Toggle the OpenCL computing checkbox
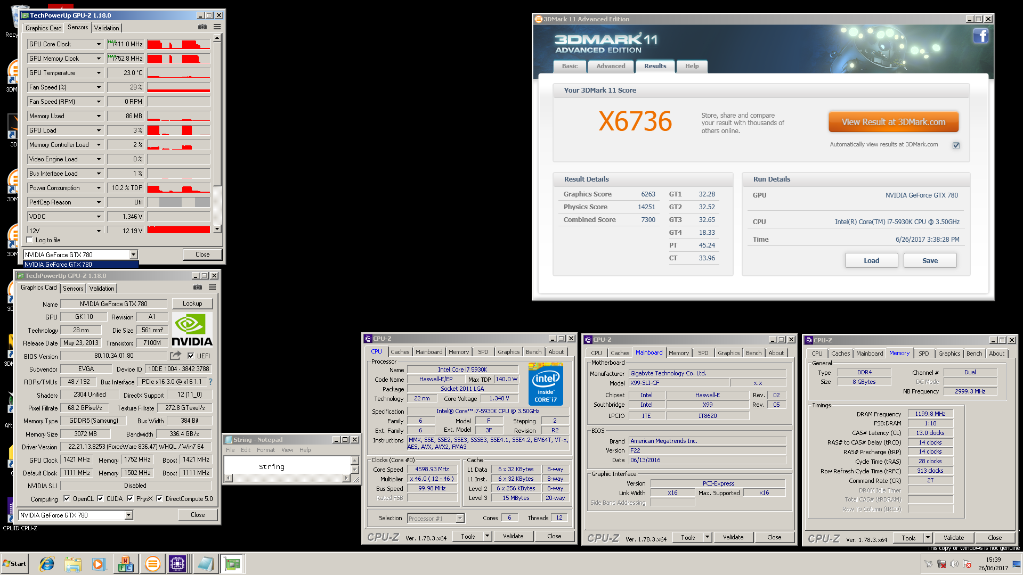 (x=67, y=499)
